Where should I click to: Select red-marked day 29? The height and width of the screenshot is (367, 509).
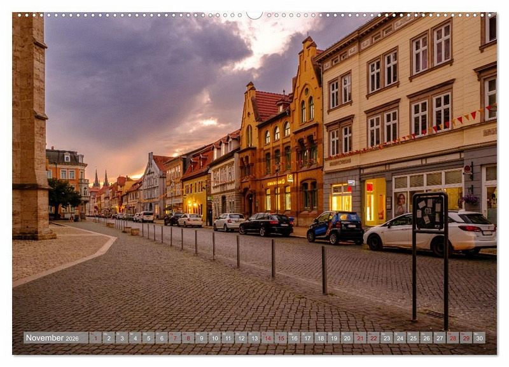(x=466, y=338)
